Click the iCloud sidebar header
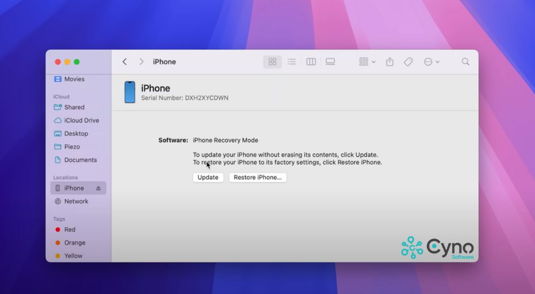 (61, 97)
